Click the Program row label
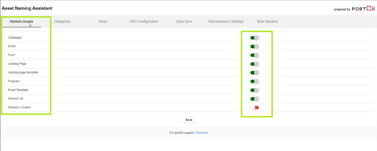 (14, 81)
